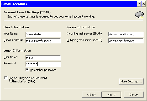Click the 'User Name:' label

pyautogui.click(x=11, y=57)
